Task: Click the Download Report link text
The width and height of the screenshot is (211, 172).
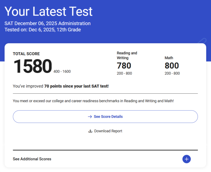Action: 108,131
